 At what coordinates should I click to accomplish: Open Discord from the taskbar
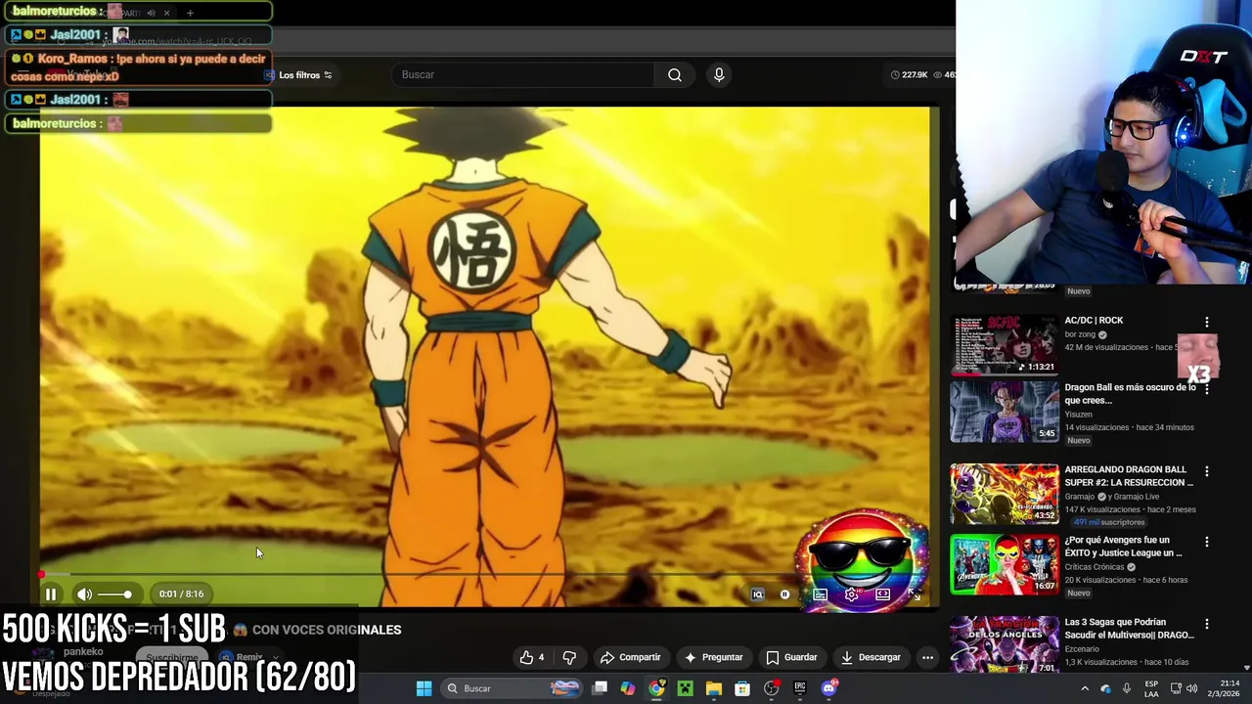point(828,688)
